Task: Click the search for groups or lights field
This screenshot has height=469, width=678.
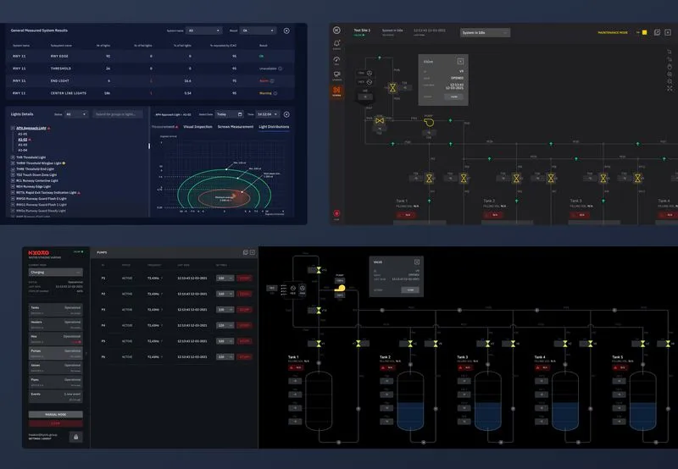Action: [x=118, y=114]
